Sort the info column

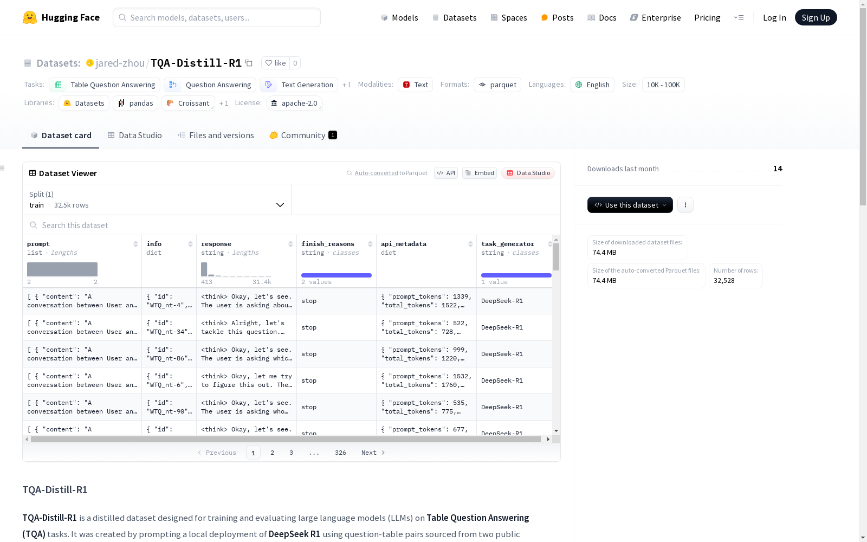click(190, 244)
